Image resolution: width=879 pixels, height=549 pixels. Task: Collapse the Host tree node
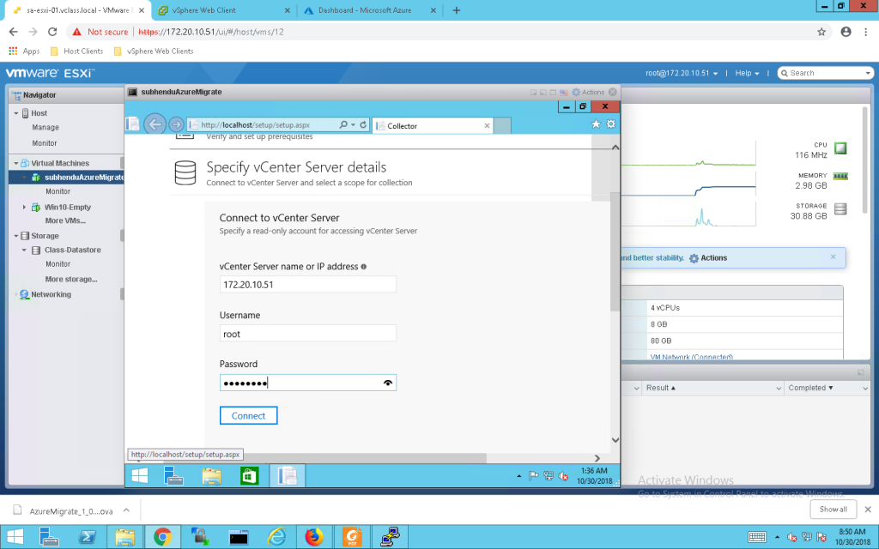[16, 113]
